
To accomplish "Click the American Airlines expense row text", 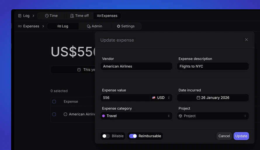I will point(82,114).
